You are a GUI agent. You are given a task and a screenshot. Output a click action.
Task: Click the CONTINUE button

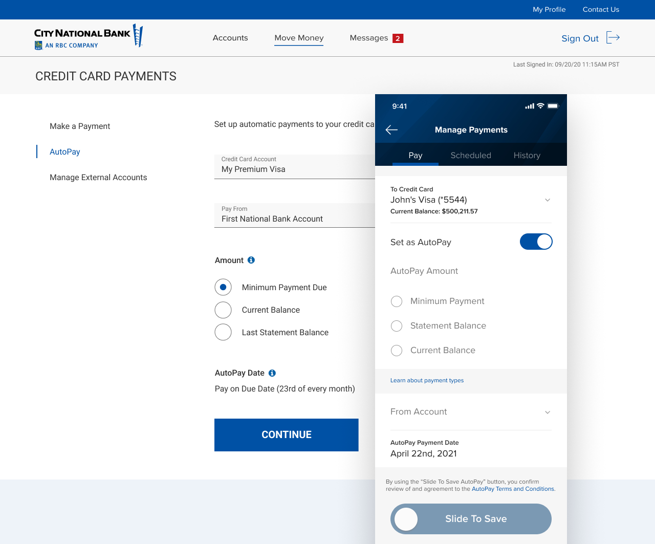287,435
